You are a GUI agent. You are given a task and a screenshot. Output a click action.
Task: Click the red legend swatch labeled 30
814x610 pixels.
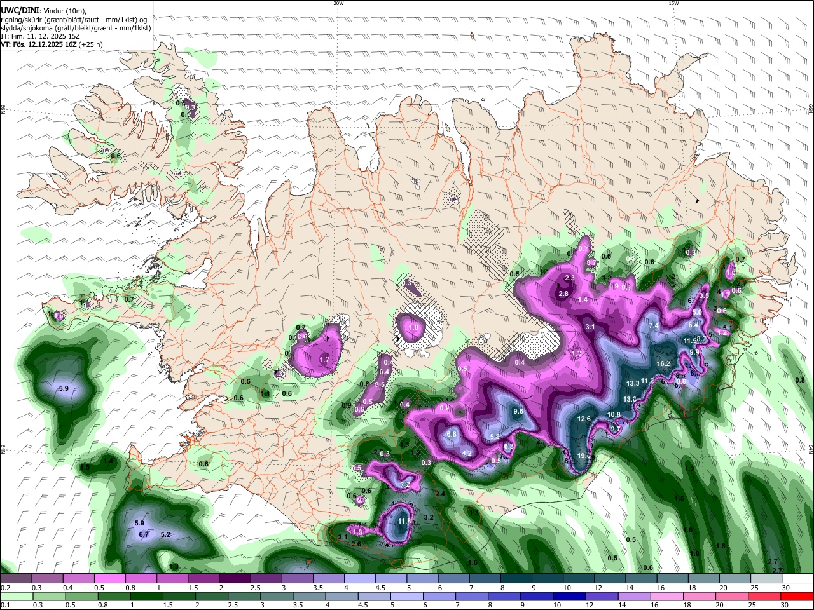tap(797, 596)
